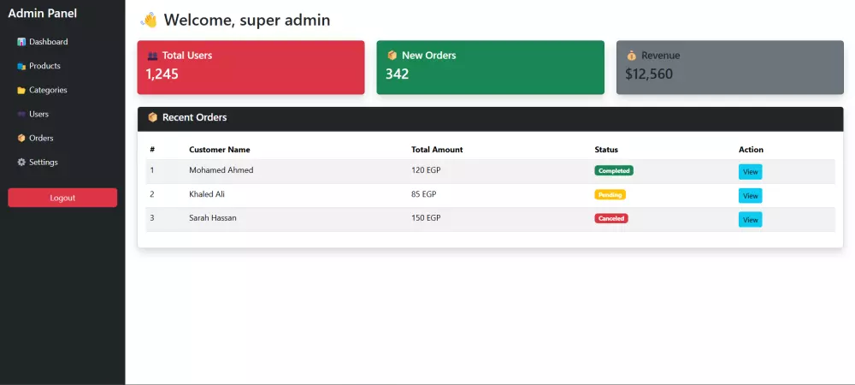The width and height of the screenshot is (855, 385).
Task: Click the yellow Pending status badge
Action: tap(610, 195)
